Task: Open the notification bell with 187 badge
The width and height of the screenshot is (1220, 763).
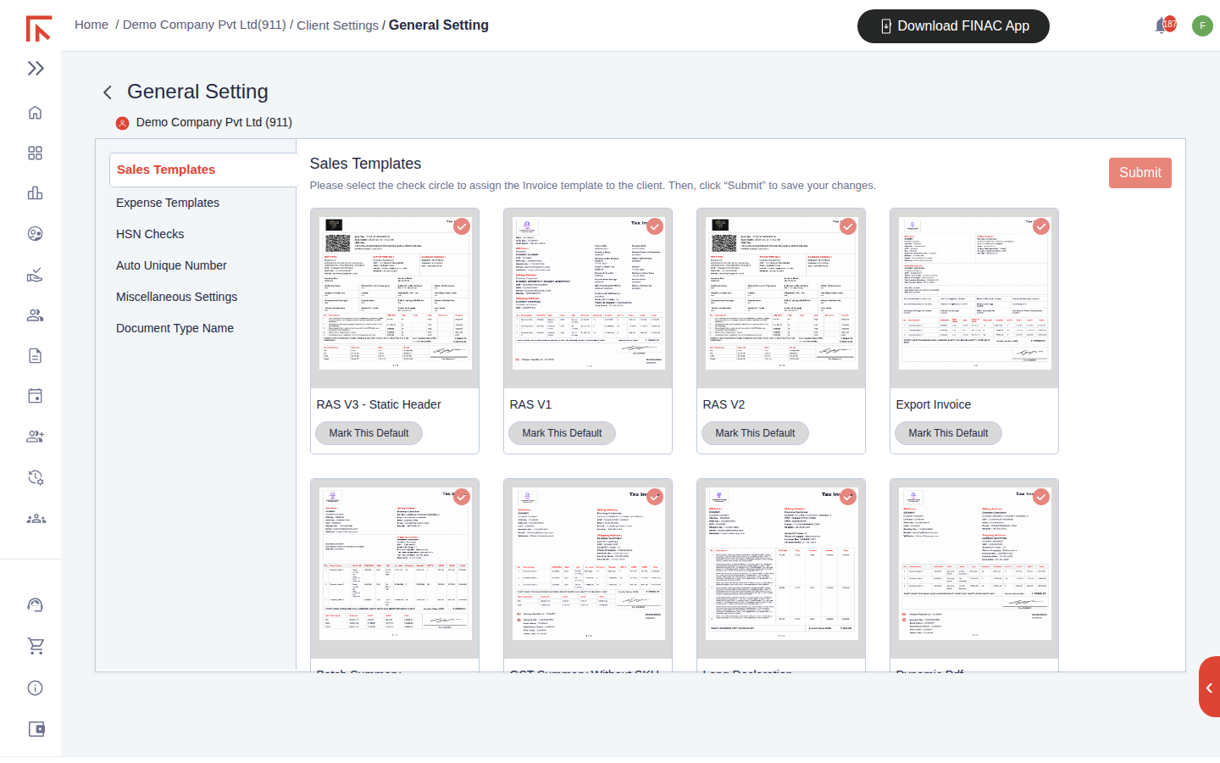Action: click(1166, 25)
